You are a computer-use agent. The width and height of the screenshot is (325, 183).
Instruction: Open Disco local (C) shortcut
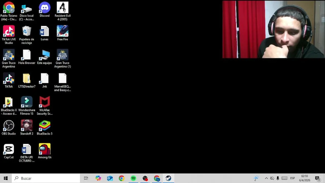[27, 11]
